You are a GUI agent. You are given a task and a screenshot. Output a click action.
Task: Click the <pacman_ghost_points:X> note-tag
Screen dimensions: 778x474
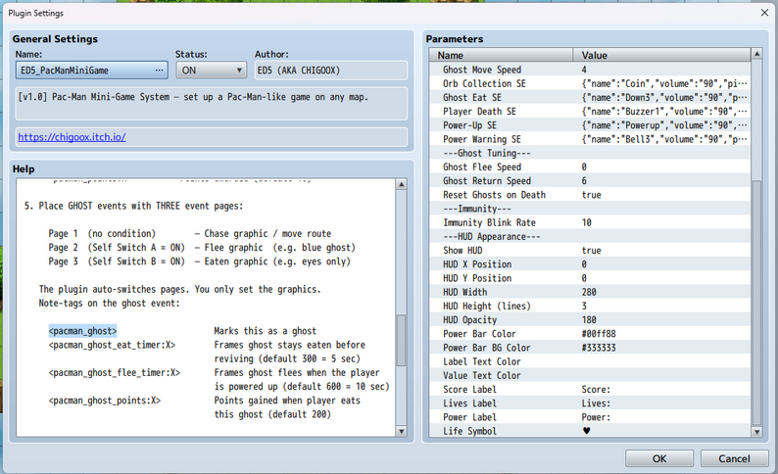pyautogui.click(x=105, y=401)
